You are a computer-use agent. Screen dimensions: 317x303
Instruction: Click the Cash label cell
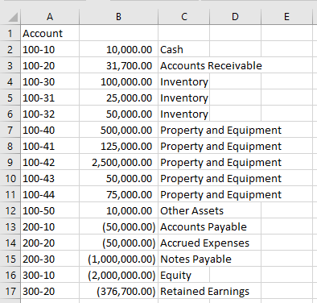click(x=184, y=49)
